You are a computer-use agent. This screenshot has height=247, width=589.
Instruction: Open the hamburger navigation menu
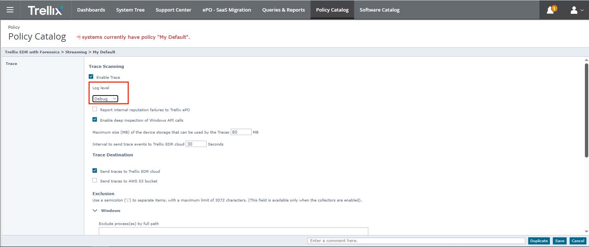(x=10, y=10)
